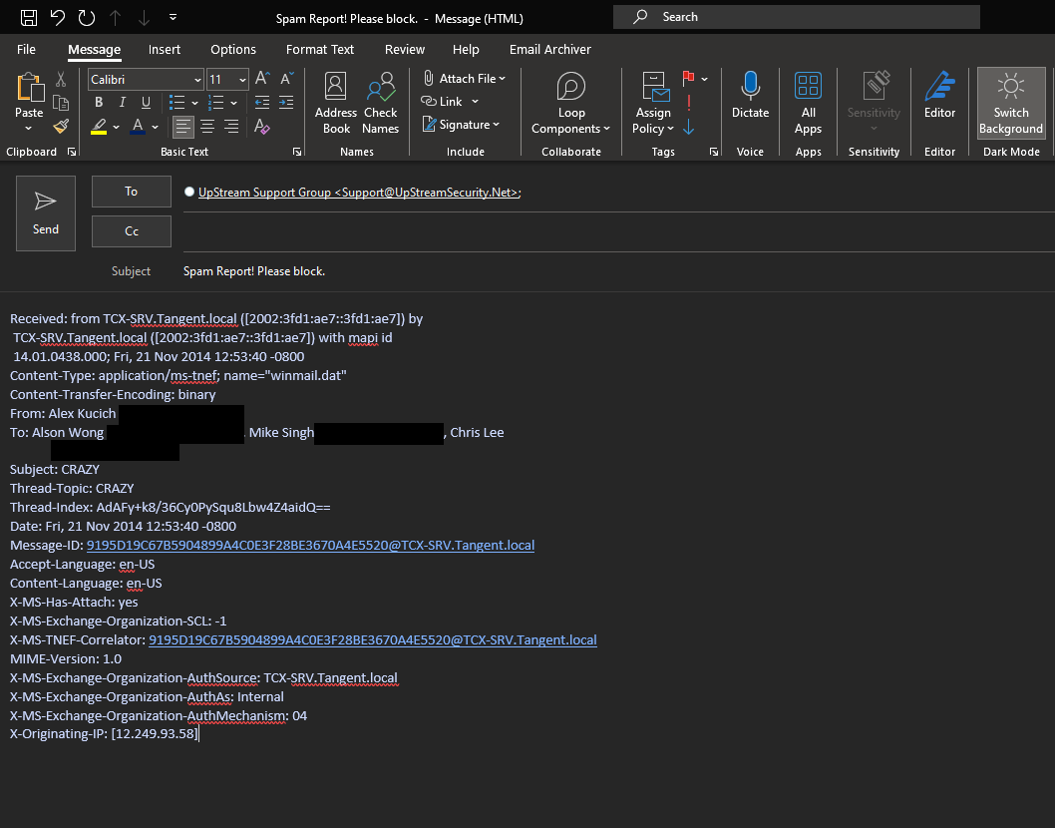Viewport: 1055px width, 828px height.
Task: Click the Format Painter brush icon
Action: (61, 127)
